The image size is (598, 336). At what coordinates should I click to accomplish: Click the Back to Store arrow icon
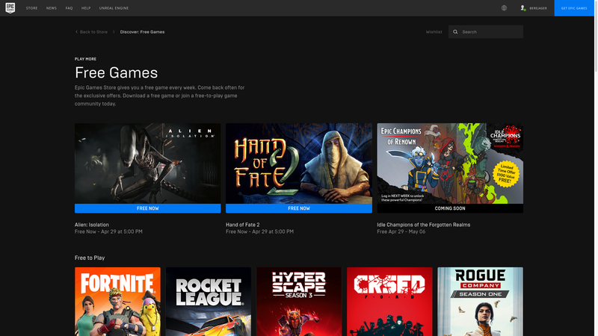click(76, 32)
